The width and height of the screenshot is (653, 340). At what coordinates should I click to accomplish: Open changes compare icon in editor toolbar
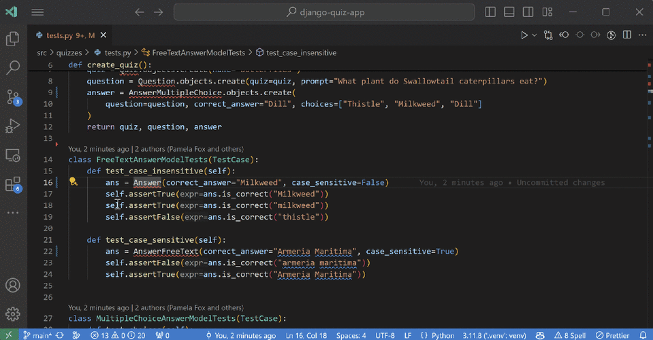(x=548, y=35)
